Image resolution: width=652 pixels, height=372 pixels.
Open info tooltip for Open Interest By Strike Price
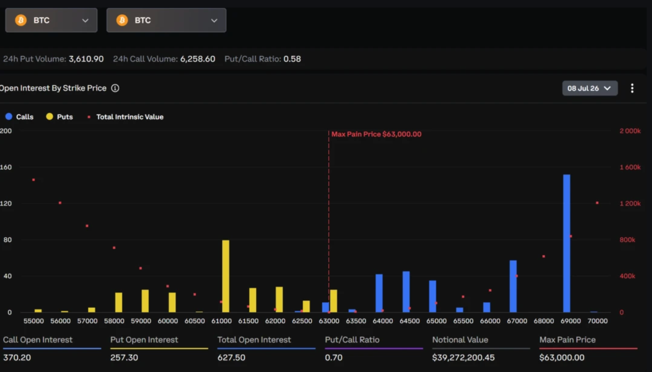point(115,88)
